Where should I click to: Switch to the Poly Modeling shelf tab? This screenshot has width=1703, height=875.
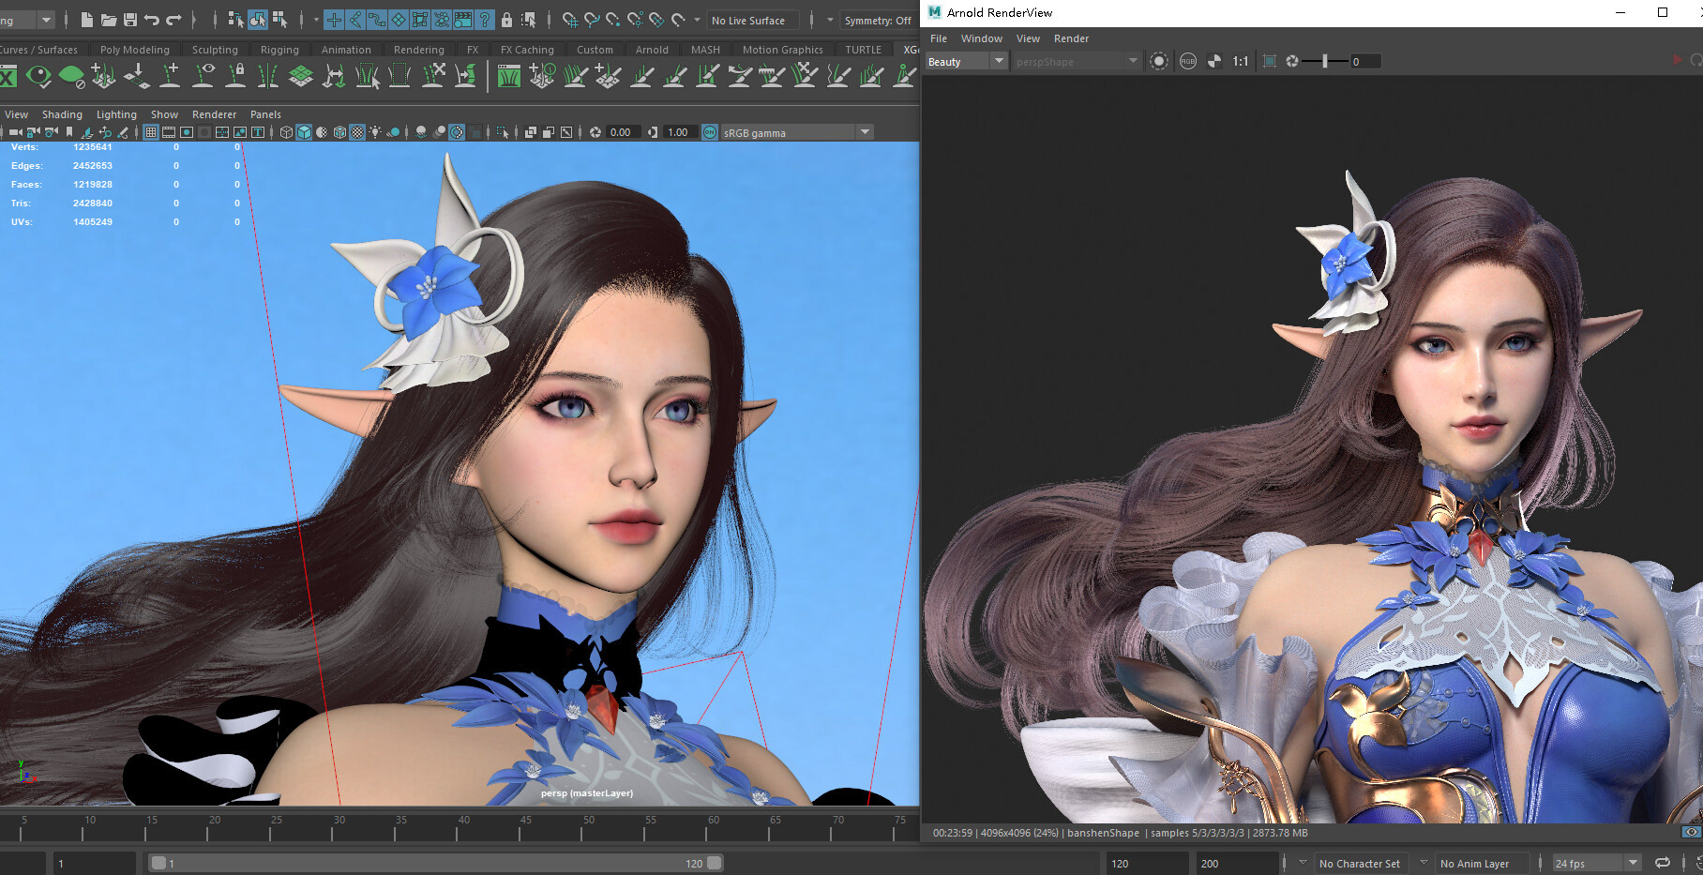135,50
